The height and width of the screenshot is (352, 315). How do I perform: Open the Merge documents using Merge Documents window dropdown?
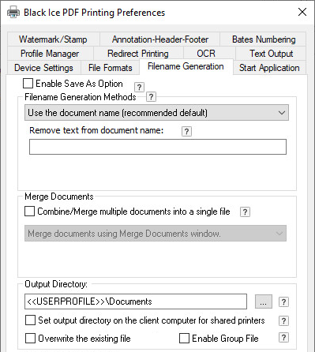(x=156, y=233)
